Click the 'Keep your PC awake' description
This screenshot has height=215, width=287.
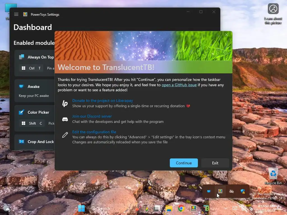click(x=34, y=96)
